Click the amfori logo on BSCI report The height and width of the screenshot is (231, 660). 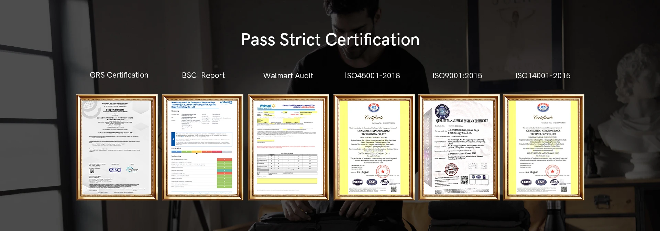226,102
